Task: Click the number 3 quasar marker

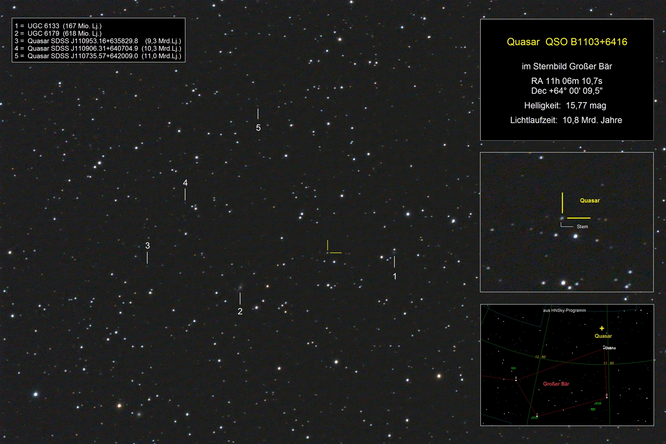Action: [x=147, y=246]
